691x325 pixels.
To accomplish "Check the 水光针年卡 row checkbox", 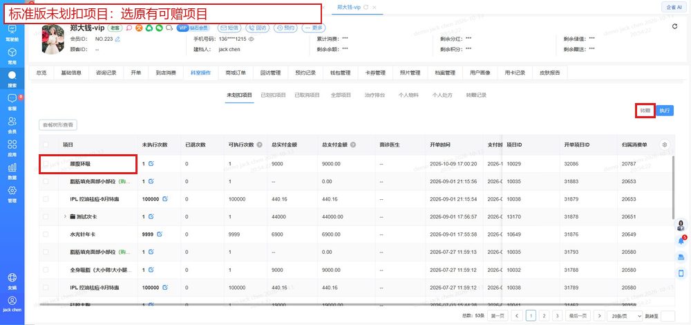I will 46,234.
